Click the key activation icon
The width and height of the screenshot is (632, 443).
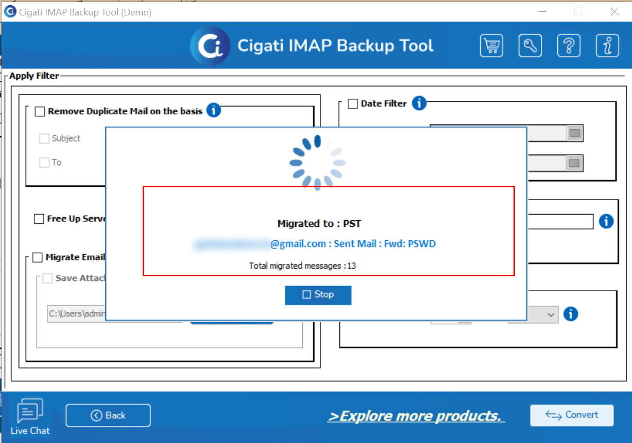[530, 46]
